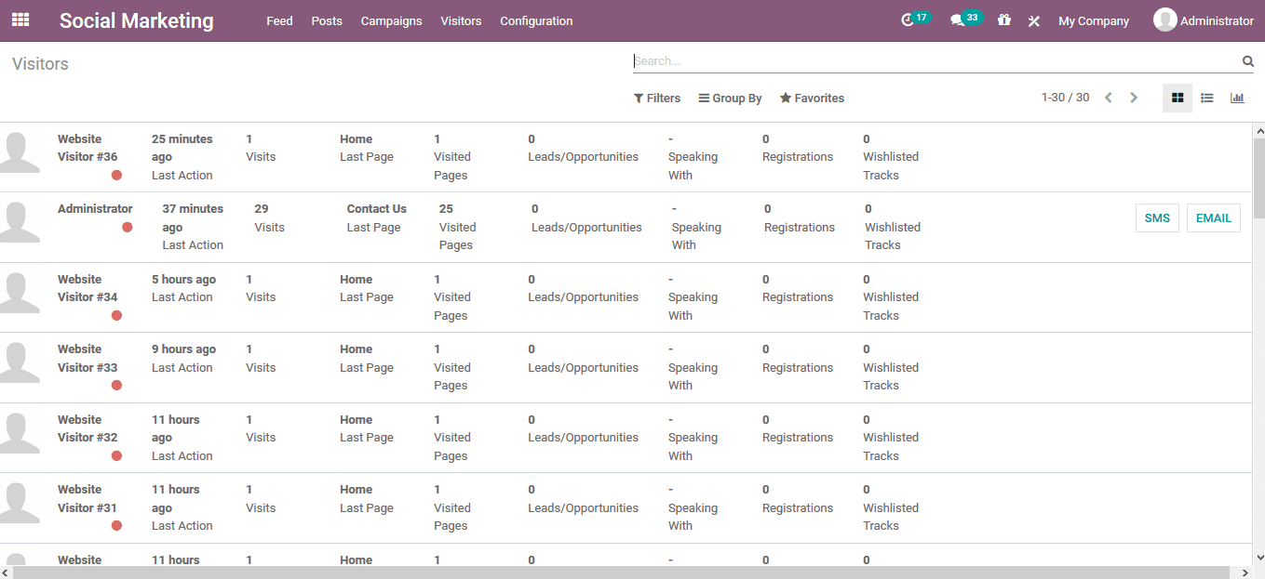The height and width of the screenshot is (579, 1265).
Task: Open My Company switcher
Action: [1094, 20]
